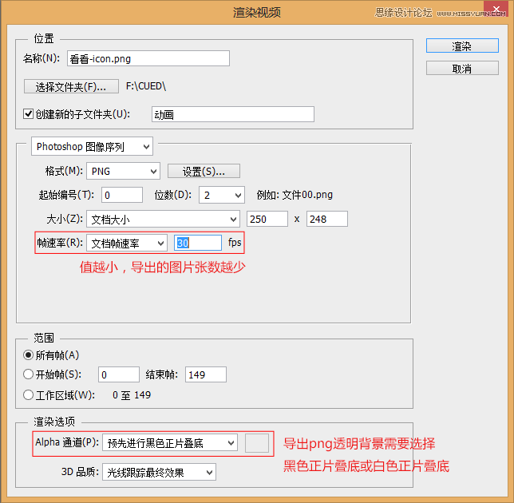Open the 格式 PNG format dropdown
Viewport: 514px width, 503px height.
pos(123,171)
